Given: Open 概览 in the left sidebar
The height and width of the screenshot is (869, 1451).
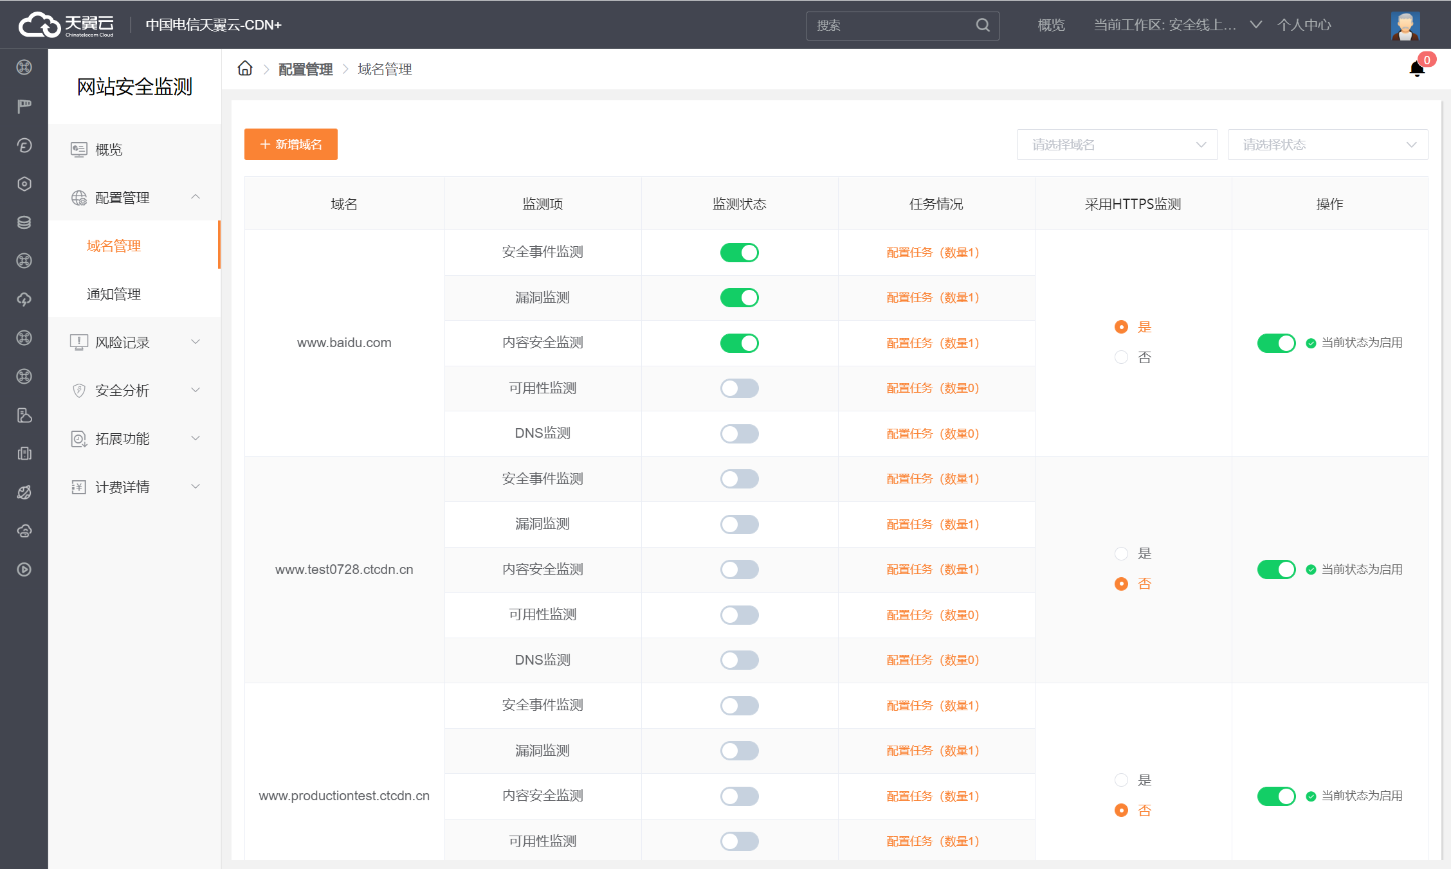Looking at the screenshot, I should (x=109, y=150).
